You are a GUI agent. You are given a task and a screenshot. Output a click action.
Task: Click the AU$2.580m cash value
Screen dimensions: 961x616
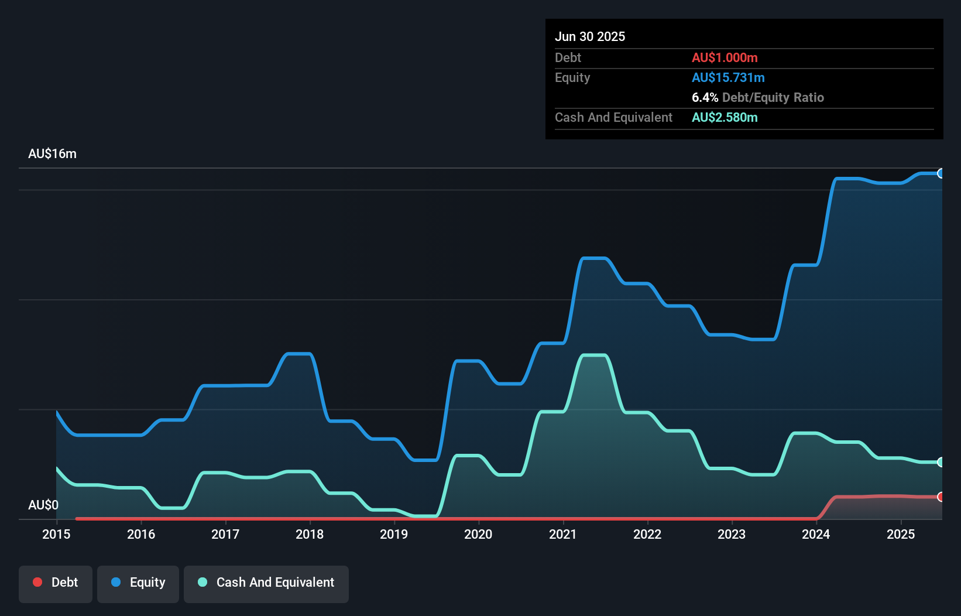(725, 117)
